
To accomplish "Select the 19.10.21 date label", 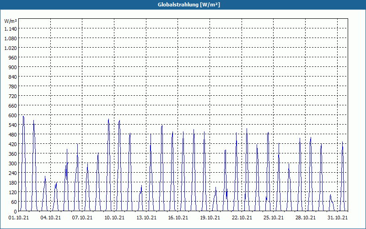I will pyautogui.click(x=210, y=218).
